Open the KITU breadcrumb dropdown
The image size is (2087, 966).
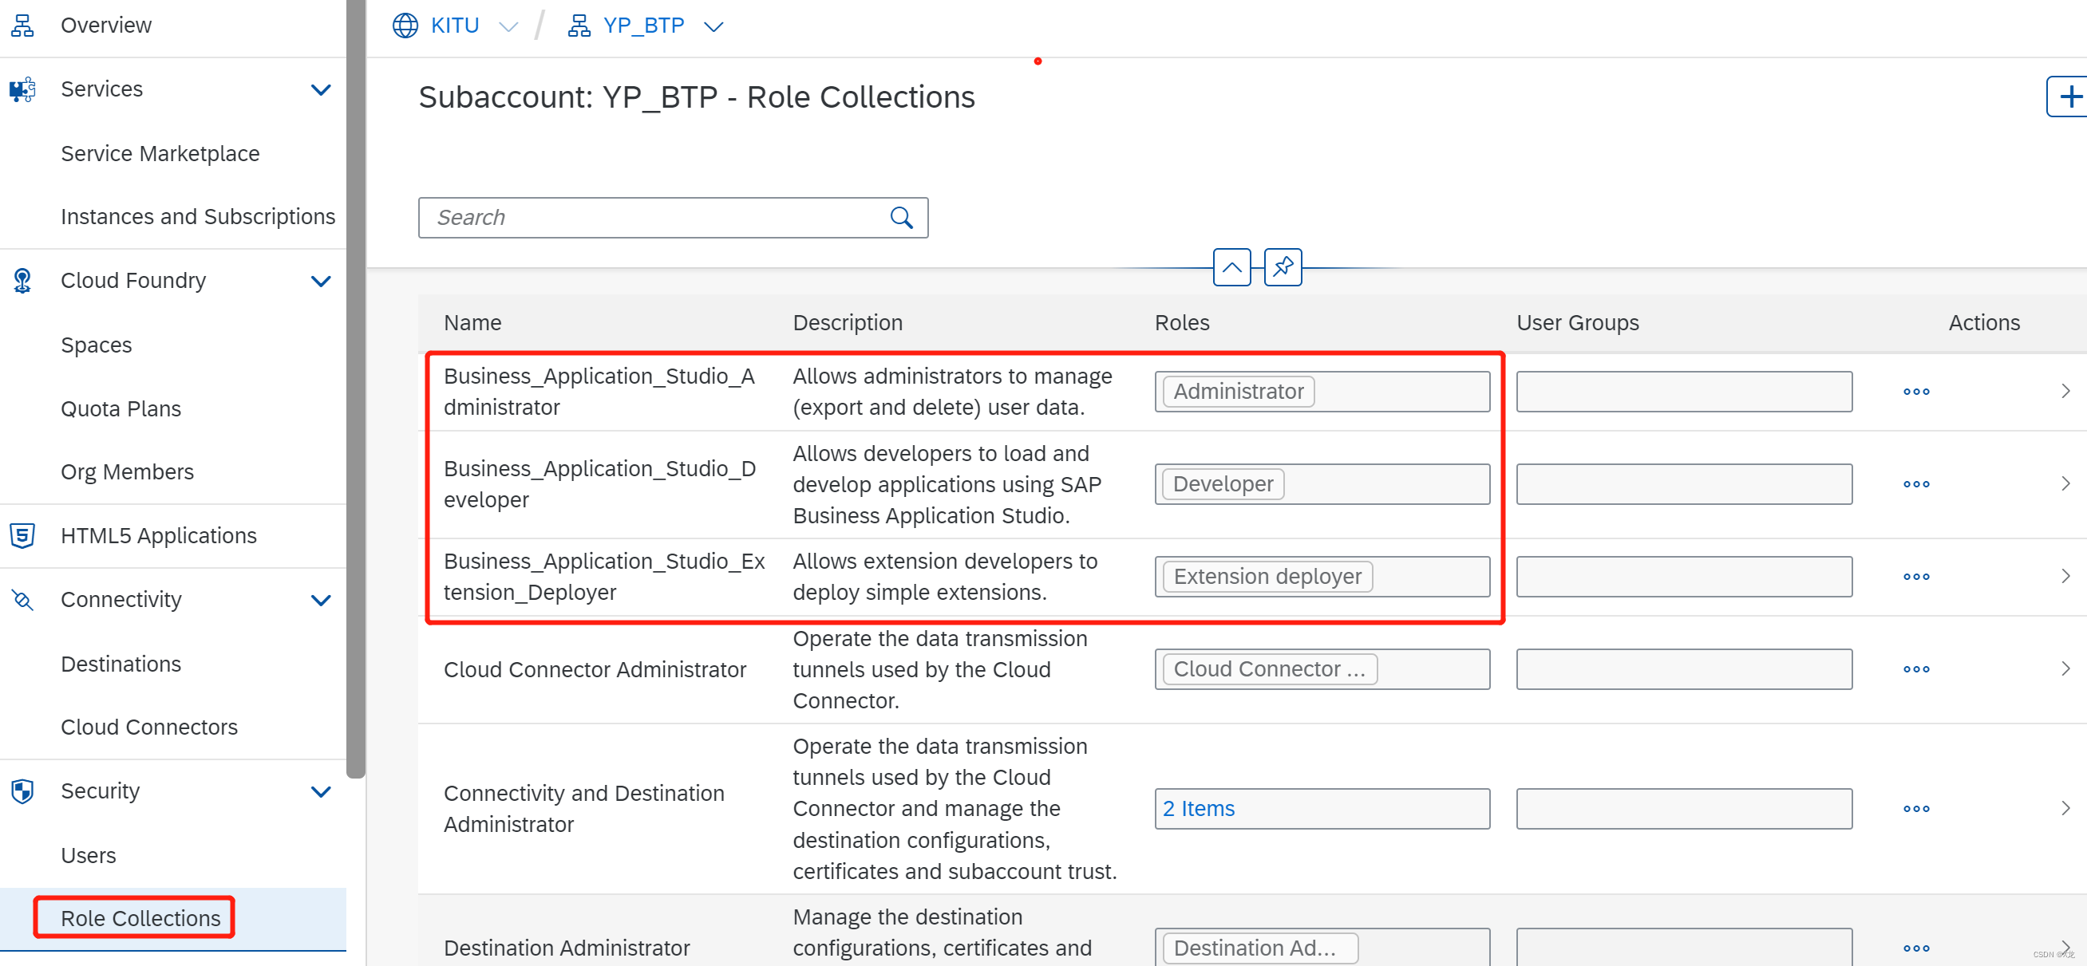[509, 26]
